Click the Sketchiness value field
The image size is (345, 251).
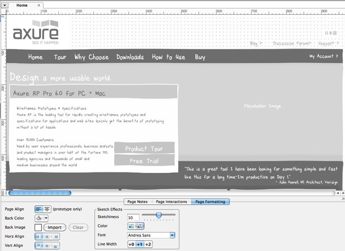tap(133, 218)
